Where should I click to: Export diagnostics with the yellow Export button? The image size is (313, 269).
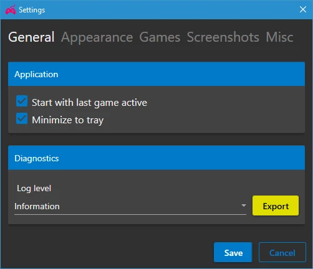276,205
